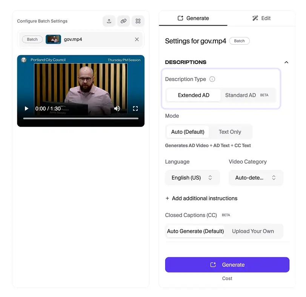Enter fullscreen on the video player
Image resolution: width=306 pixels, height=297 pixels.
135,108
